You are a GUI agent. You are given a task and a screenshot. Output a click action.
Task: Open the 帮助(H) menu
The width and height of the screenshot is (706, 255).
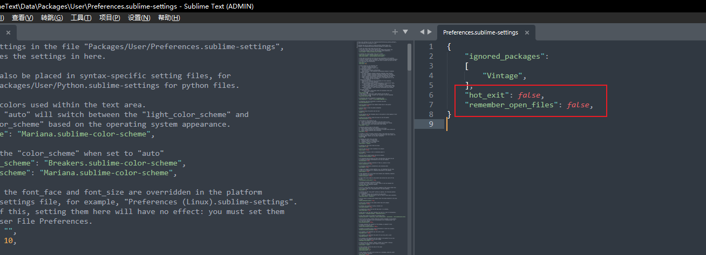pos(168,18)
